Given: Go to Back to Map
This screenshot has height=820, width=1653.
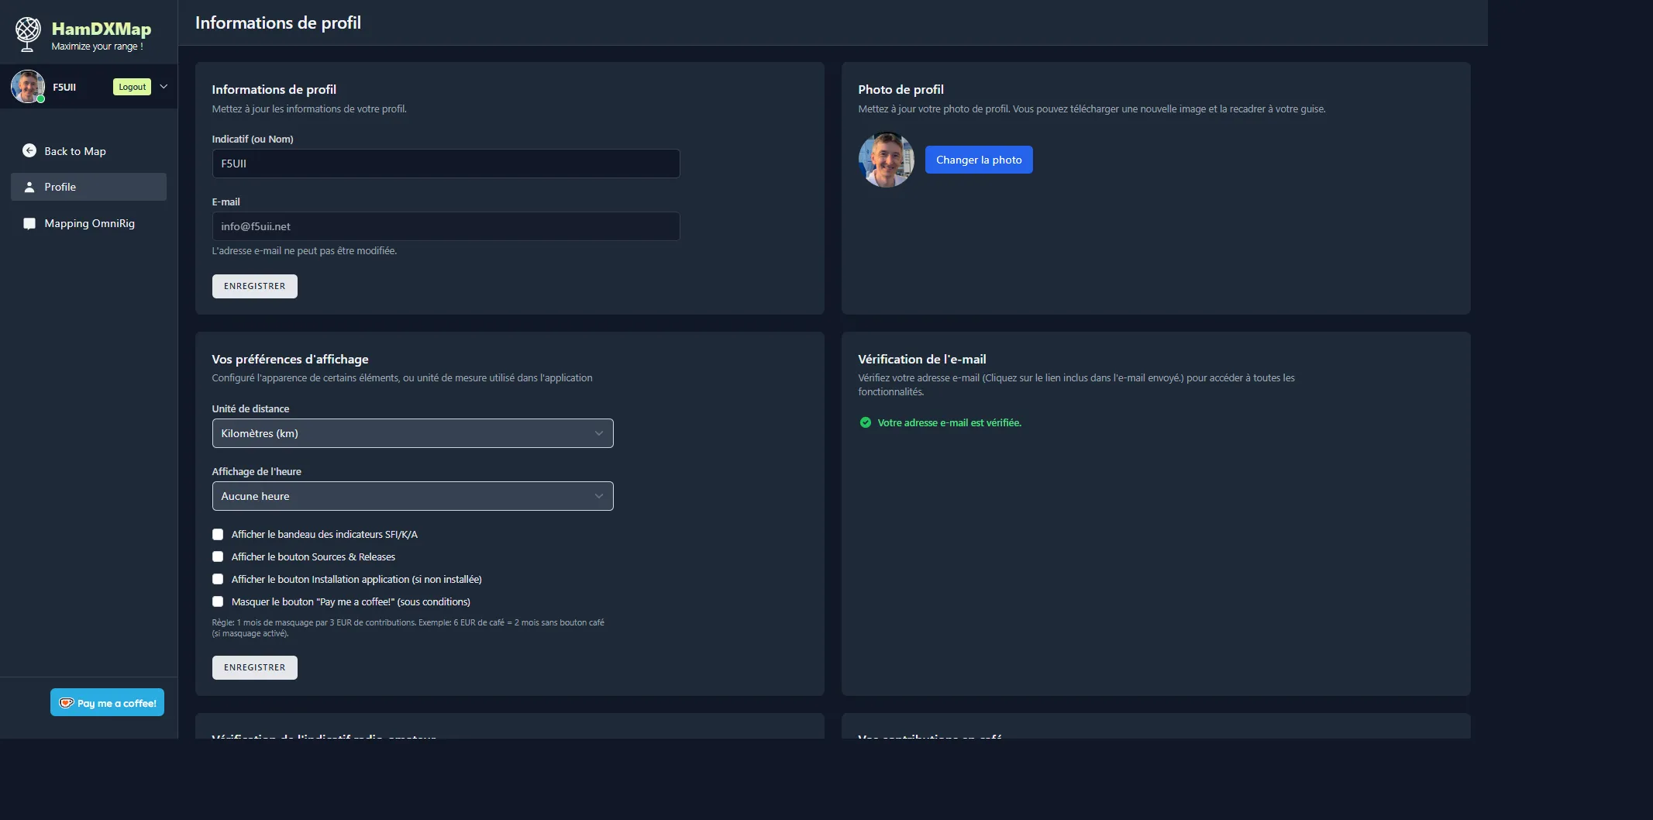Looking at the screenshot, I should pos(88,151).
